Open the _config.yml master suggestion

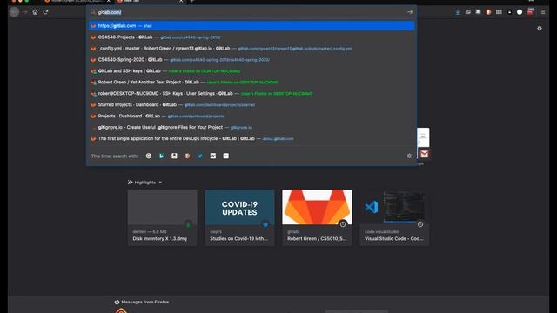(252, 49)
